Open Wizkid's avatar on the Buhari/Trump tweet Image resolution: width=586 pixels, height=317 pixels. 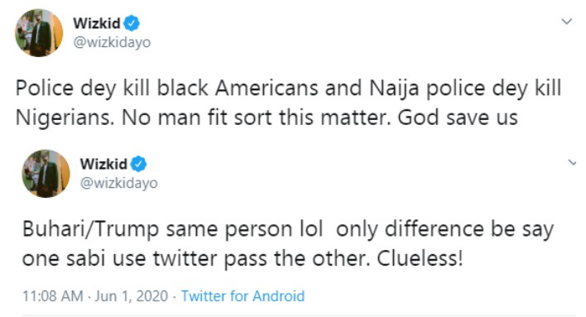46,174
